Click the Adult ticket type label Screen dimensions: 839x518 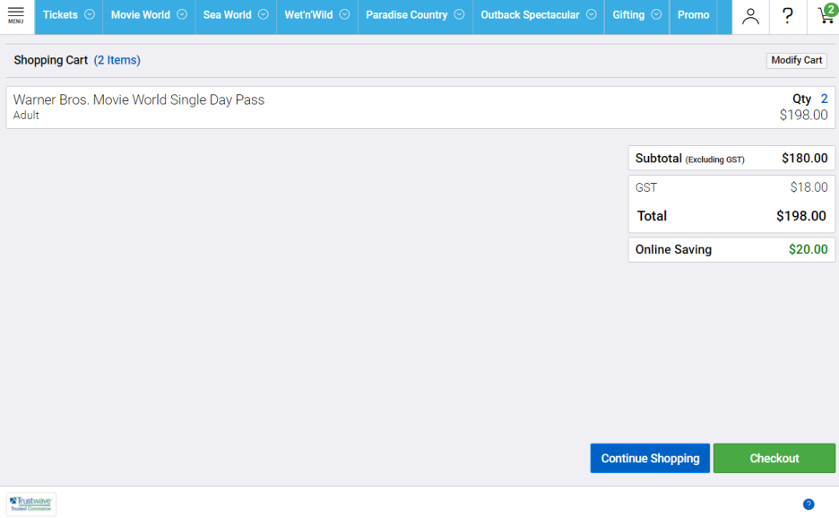click(26, 115)
